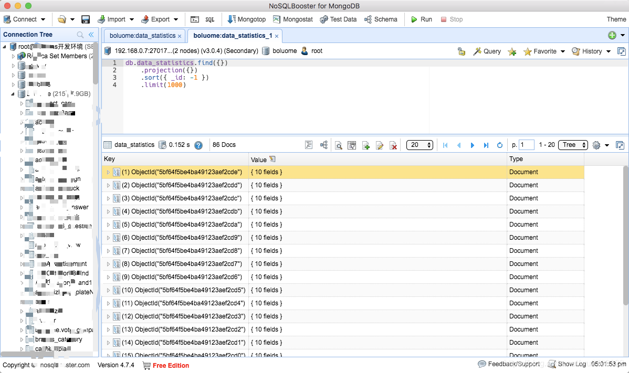Open the tab list dropdown arrow
Screen dimensions: 629x373
point(623,35)
